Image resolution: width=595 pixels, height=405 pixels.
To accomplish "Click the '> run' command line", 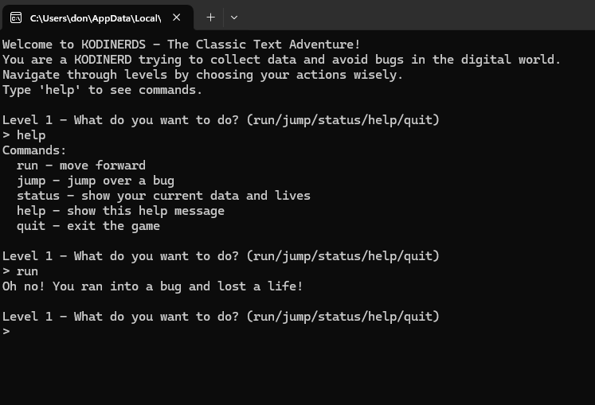I will 21,271.
